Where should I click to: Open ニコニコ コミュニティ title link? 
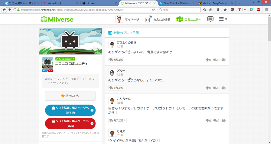[71, 64]
